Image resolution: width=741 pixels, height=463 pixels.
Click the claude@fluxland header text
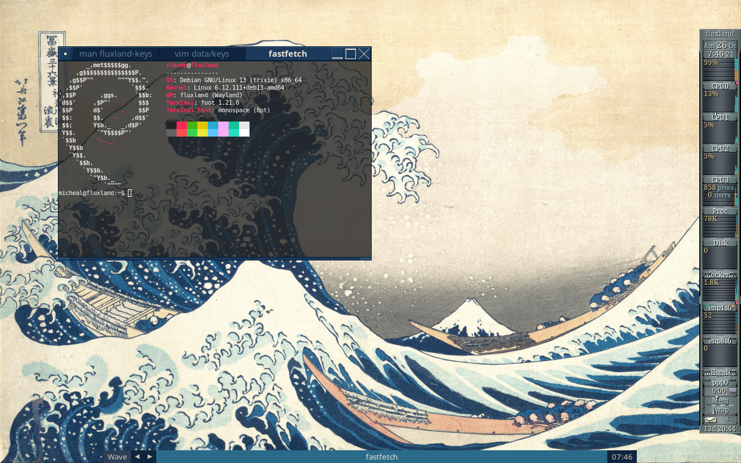(x=192, y=65)
